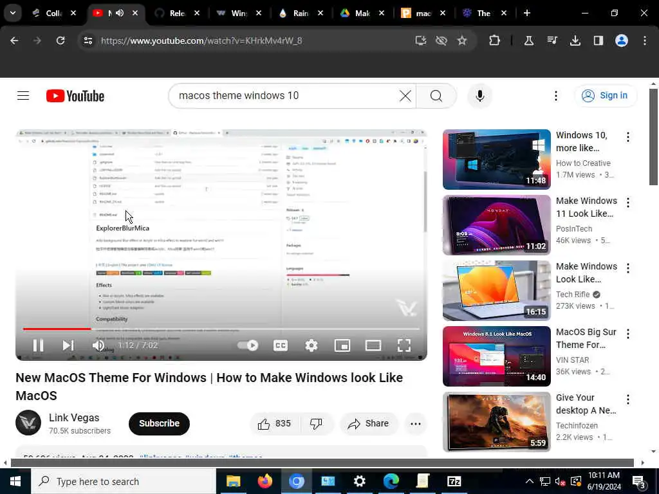Clear the search query text
This screenshot has height=494, width=659.
click(405, 96)
